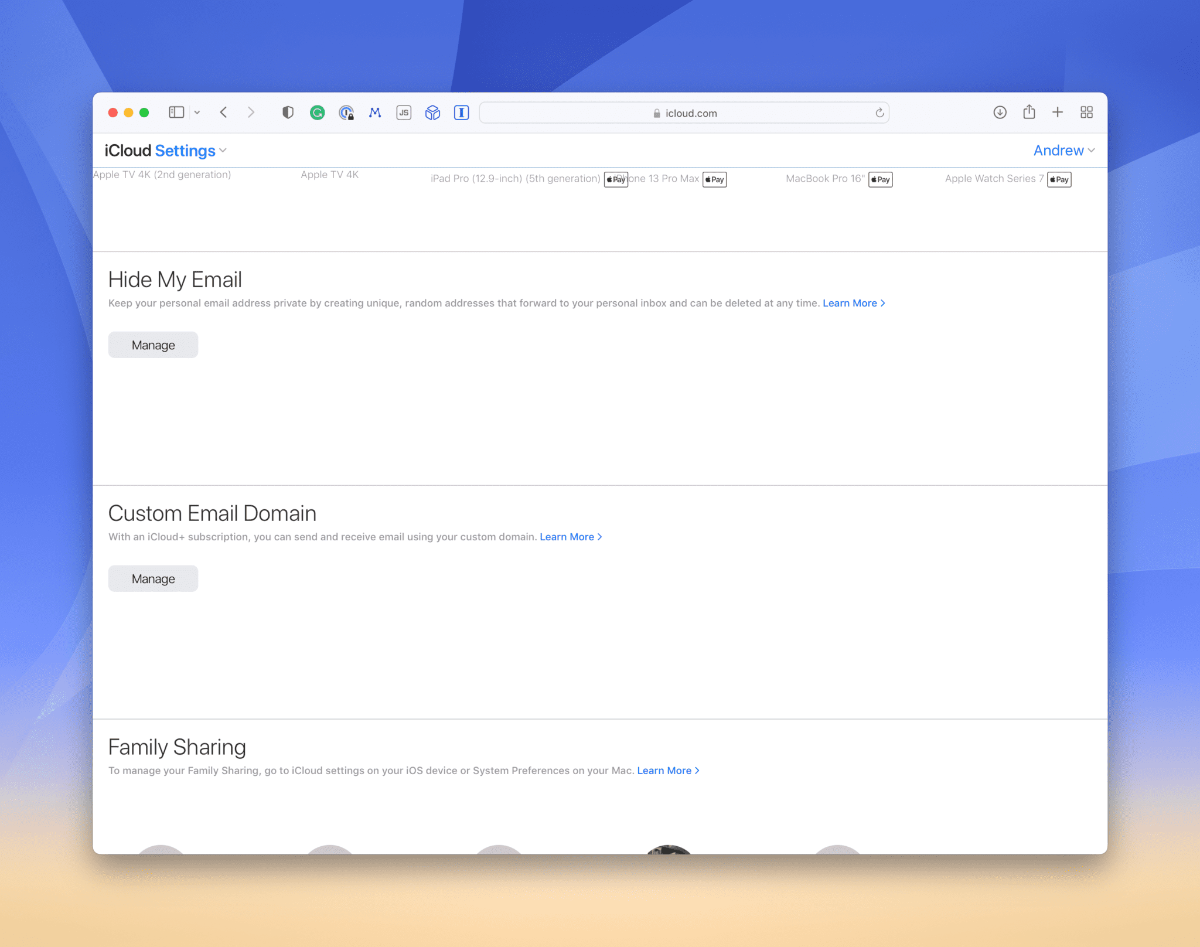Click Manage under Hide My Email
Viewport: 1200px width, 947px height.
point(153,345)
